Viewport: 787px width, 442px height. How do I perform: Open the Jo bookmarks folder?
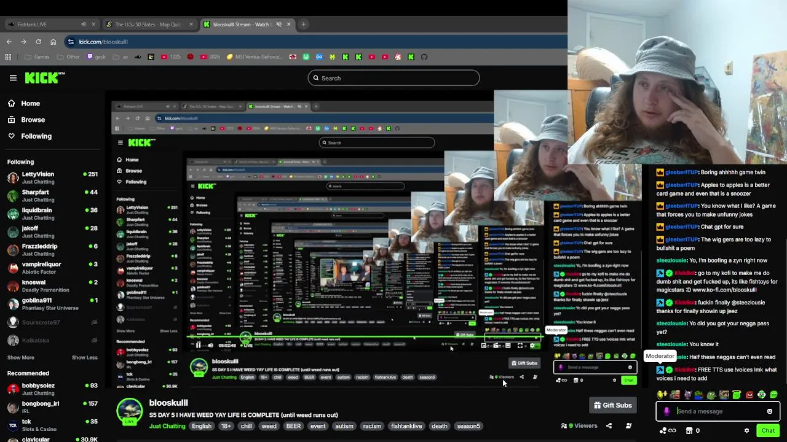(121, 57)
